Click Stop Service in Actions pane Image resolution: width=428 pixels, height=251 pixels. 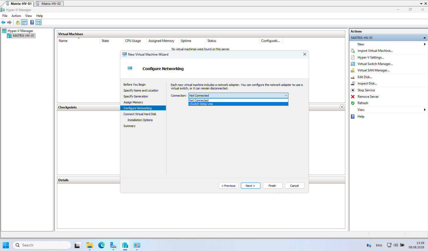[x=366, y=90]
